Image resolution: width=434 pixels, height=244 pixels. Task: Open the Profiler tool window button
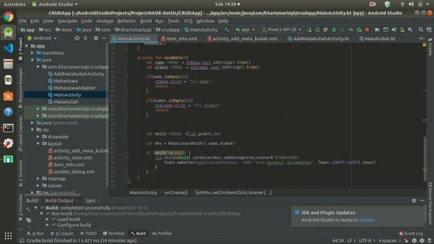(162, 233)
